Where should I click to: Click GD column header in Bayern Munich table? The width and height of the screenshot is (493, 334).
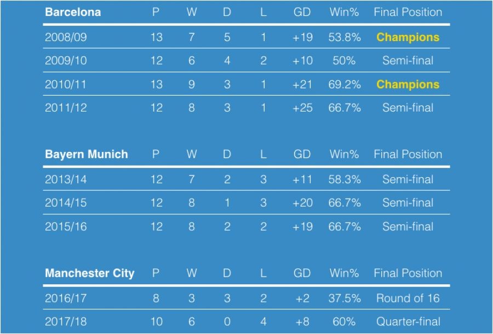tap(302, 154)
